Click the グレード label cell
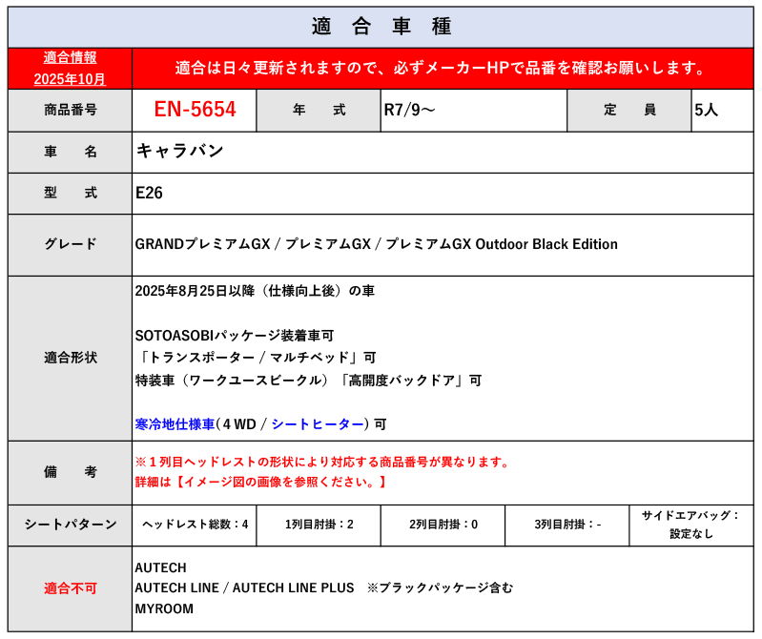 70,244
